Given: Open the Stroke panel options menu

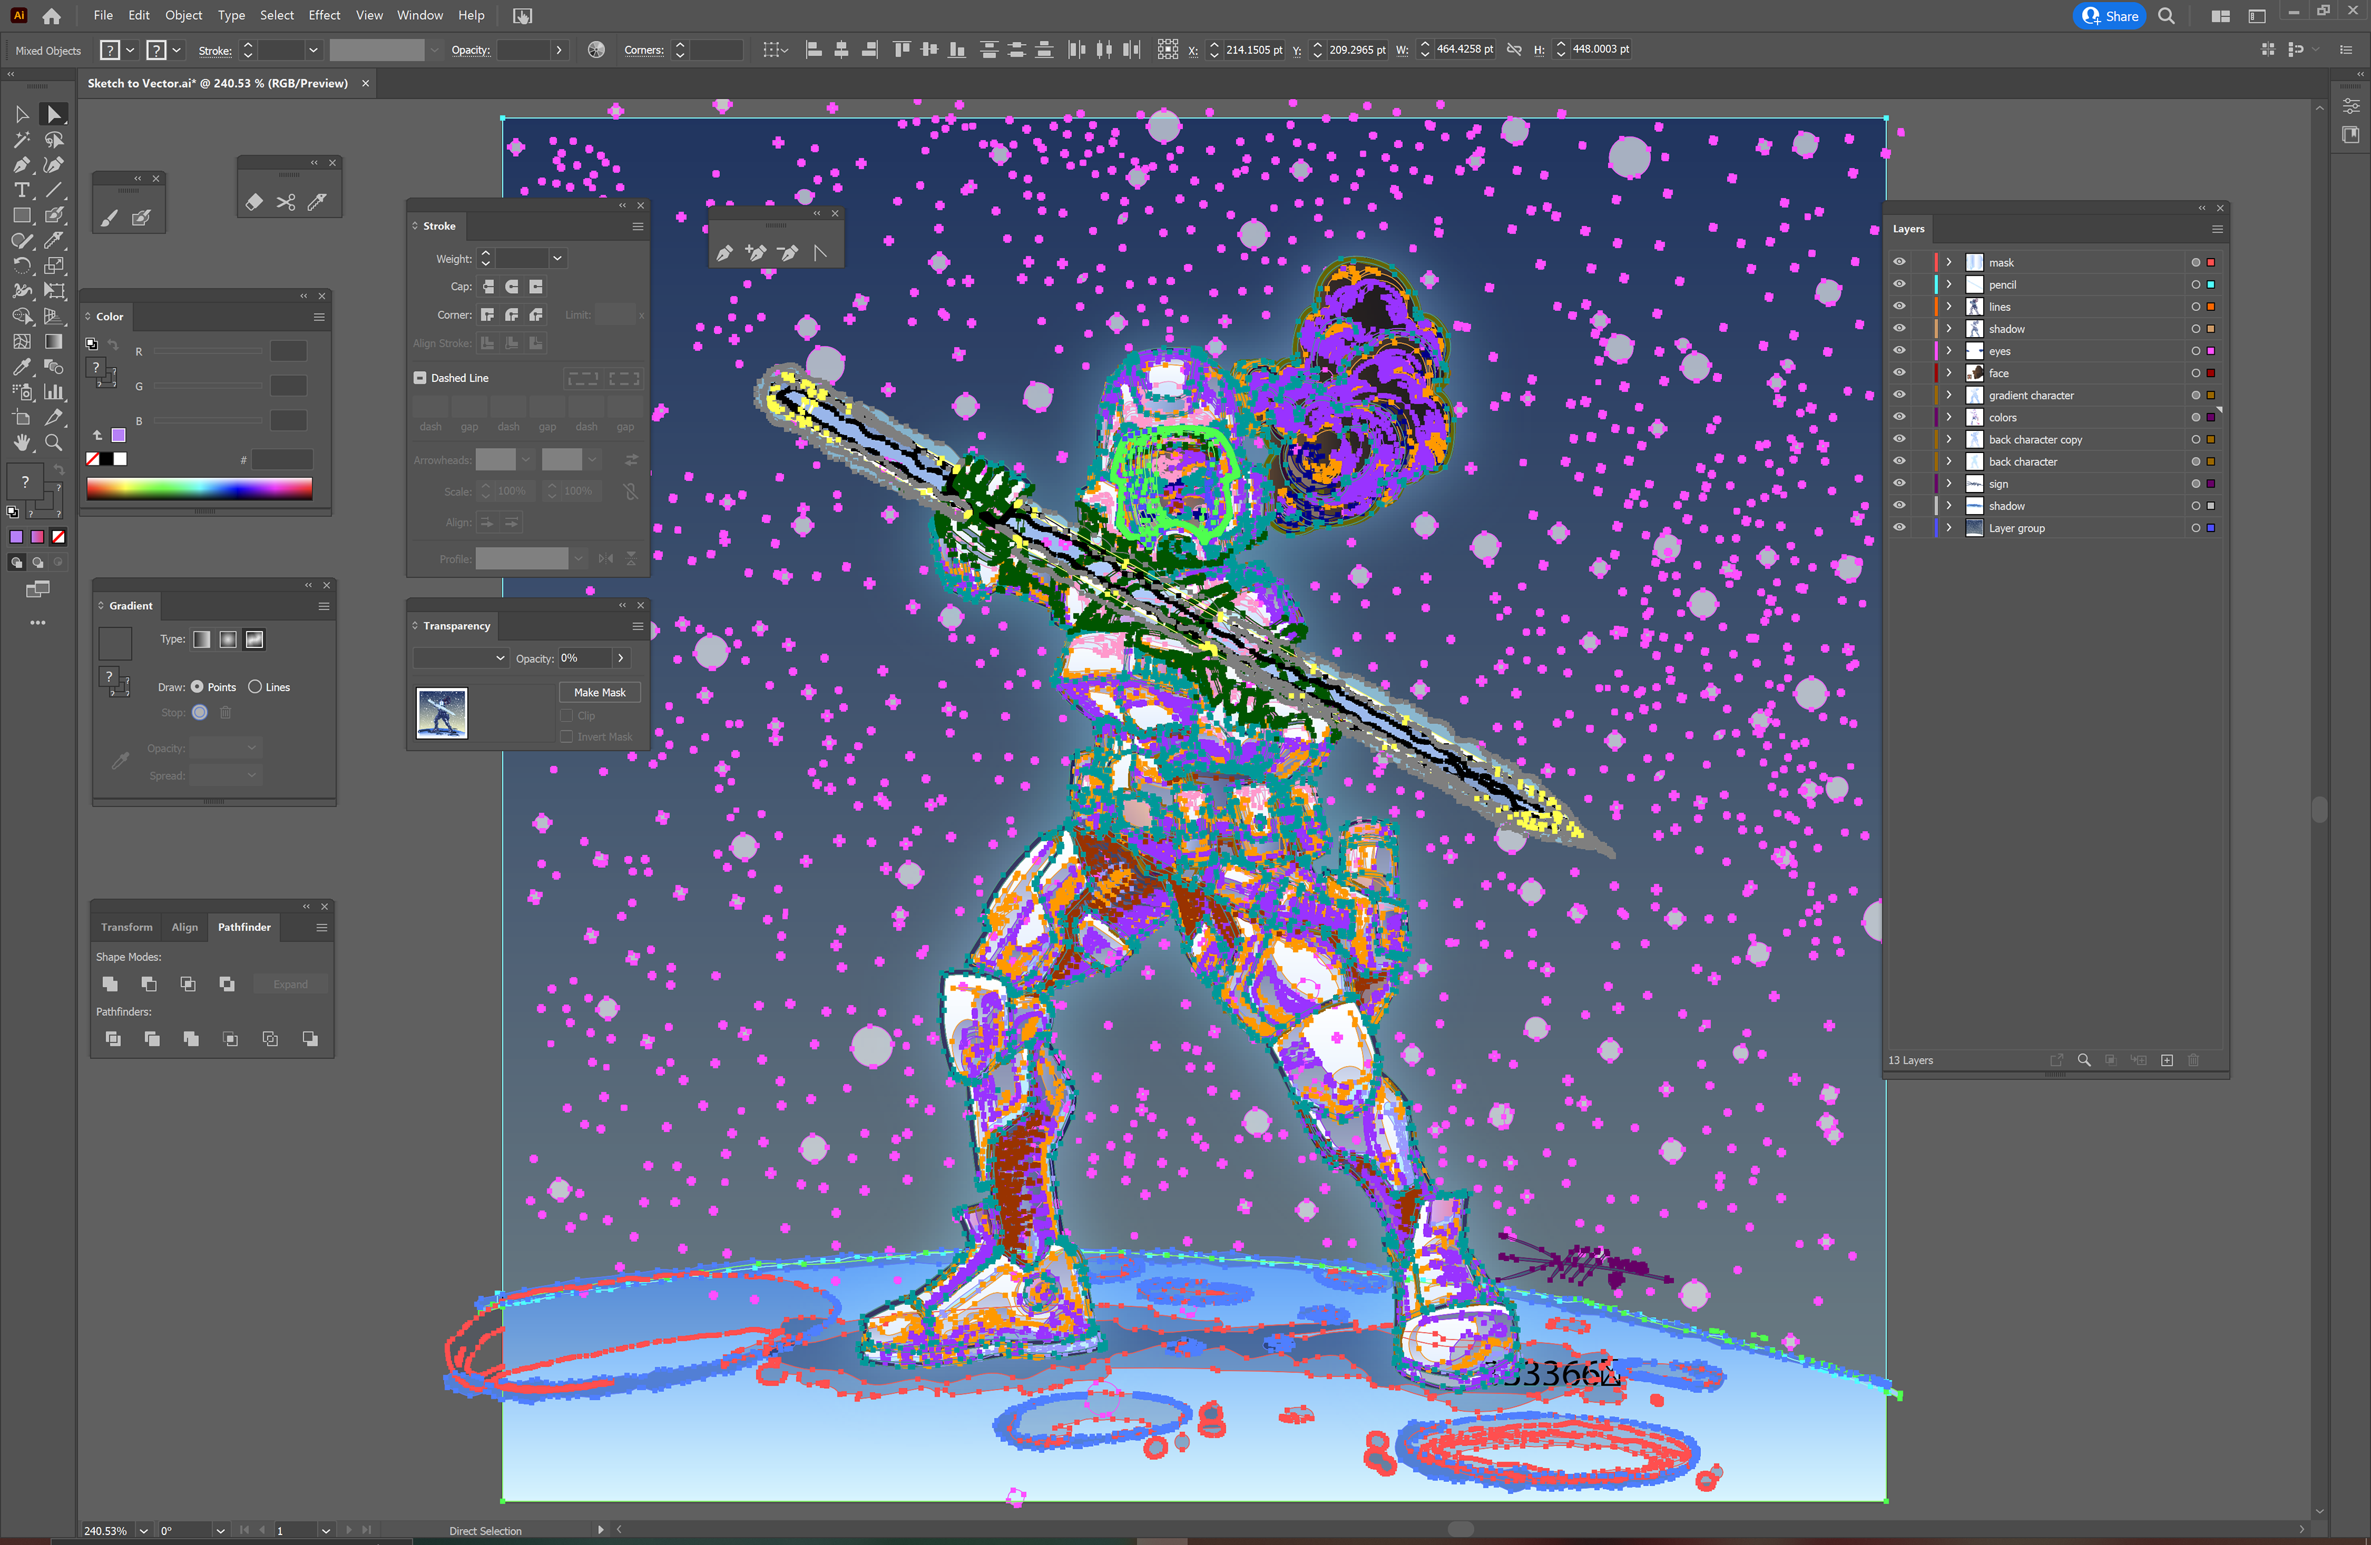Looking at the screenshot, I should pyautogui.click(x=638, y=226).
